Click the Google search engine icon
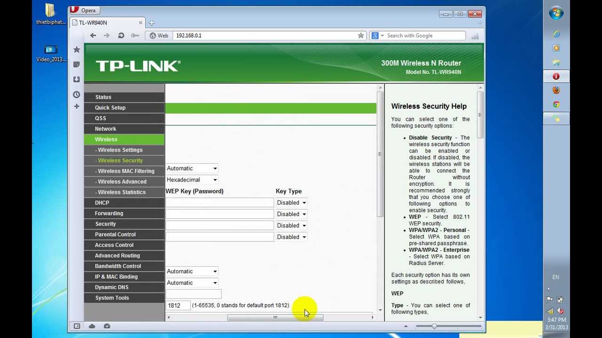The image size is (602, 338). [x=375, y=36]
